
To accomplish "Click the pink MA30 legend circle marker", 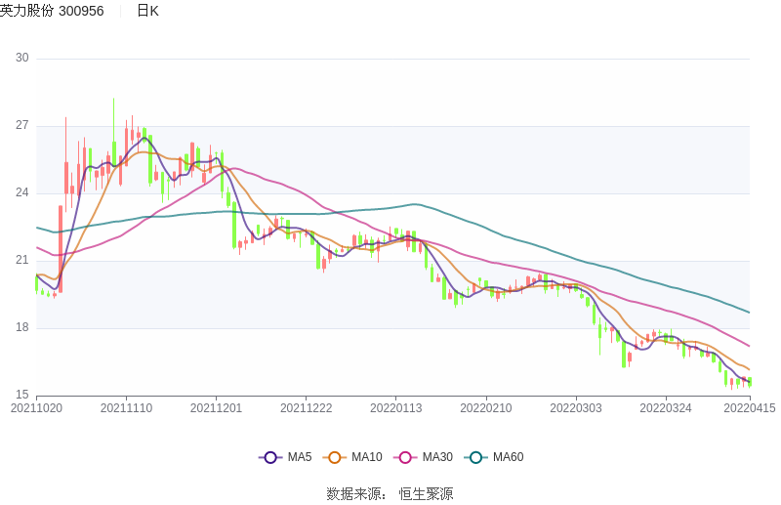I will (405, 457).
